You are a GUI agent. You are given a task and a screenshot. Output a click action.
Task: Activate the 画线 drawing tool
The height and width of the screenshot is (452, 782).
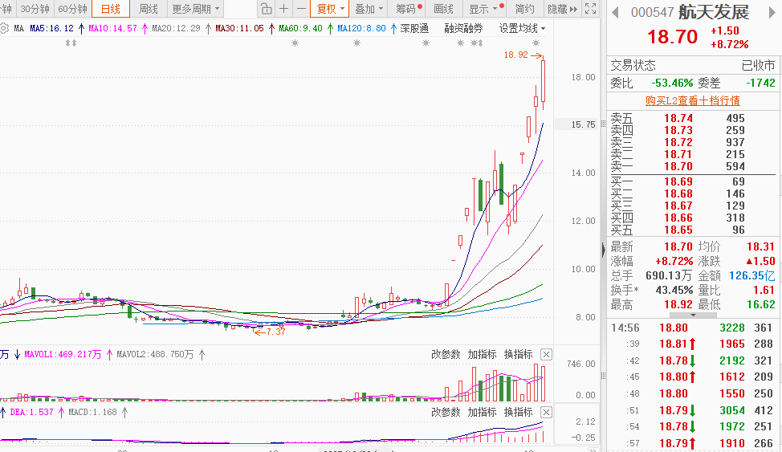coord(443,9)
